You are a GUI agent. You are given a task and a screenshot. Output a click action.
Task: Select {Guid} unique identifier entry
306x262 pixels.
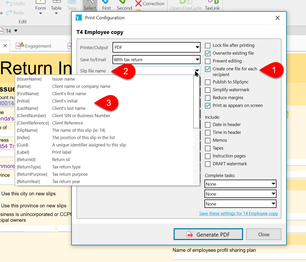point(104,145)
